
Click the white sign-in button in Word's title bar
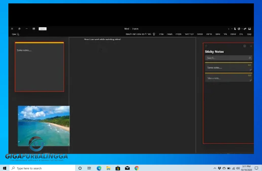pos(43,29)
